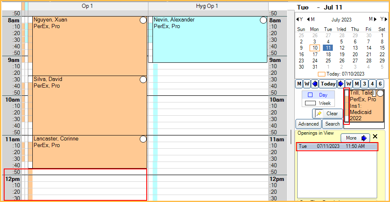The width and height of the screenshot is (390, 202).
Task: Clear the pinboard with the Clear button
Action: click(327, 114)
